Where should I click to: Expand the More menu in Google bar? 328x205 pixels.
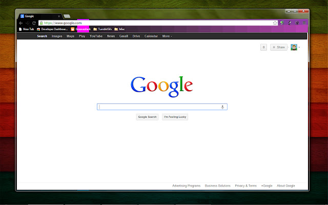tap(167, 36)
